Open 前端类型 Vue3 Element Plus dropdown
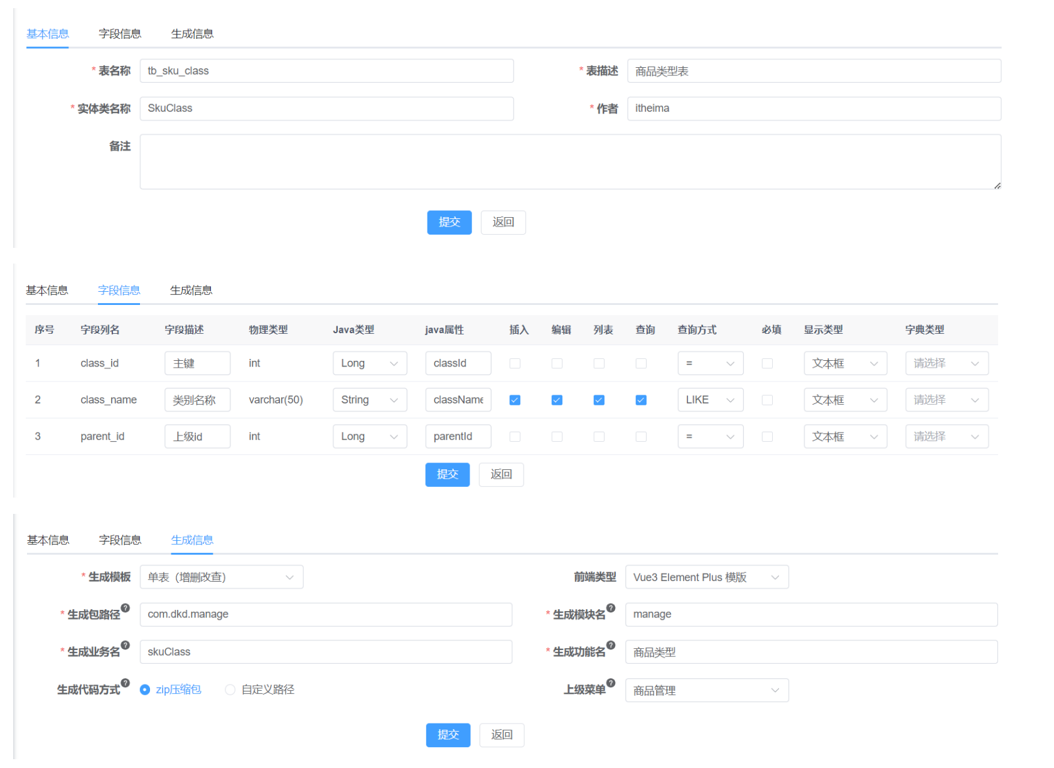The width and height of the screenshot is (1054, 768). [706, 577]
